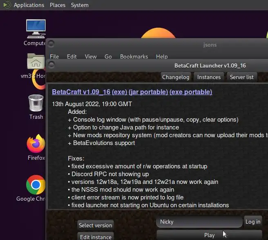
Task: Follow the (exe portable) download link
Action: click(x=191, y=92)
